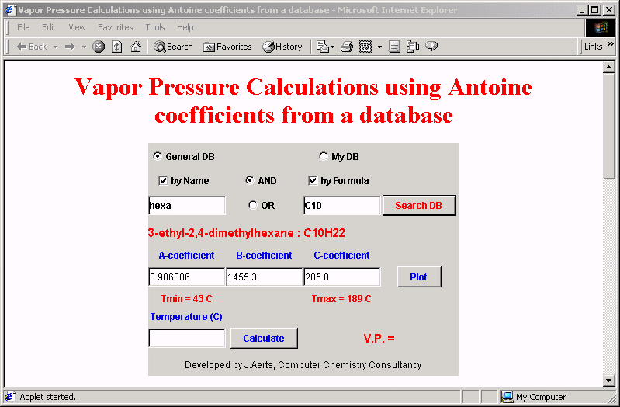Click the Temperature (C) input field
This screenshot has height=407, width=620.
[x=186, y=339]
